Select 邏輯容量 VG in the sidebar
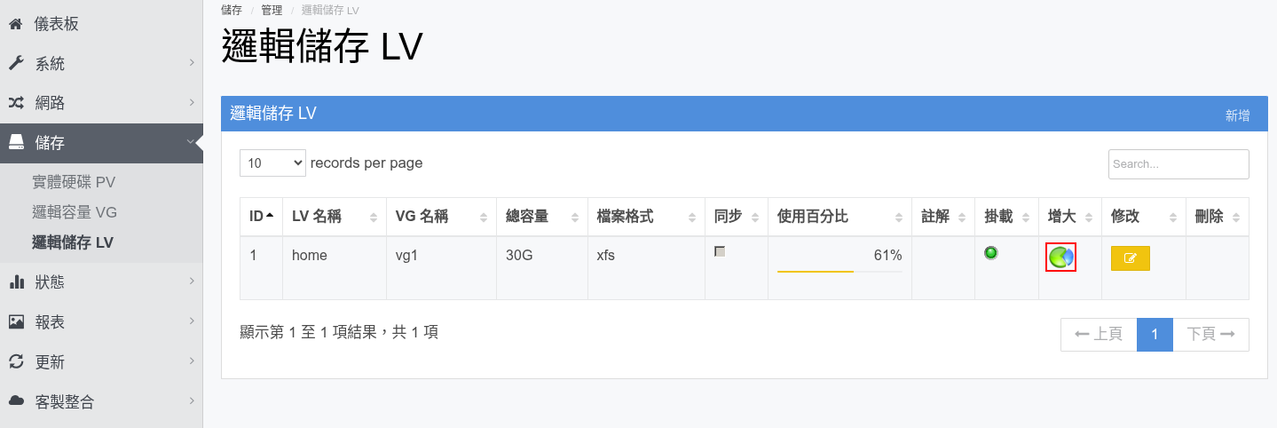1277x428 pixels. (75, 212)
